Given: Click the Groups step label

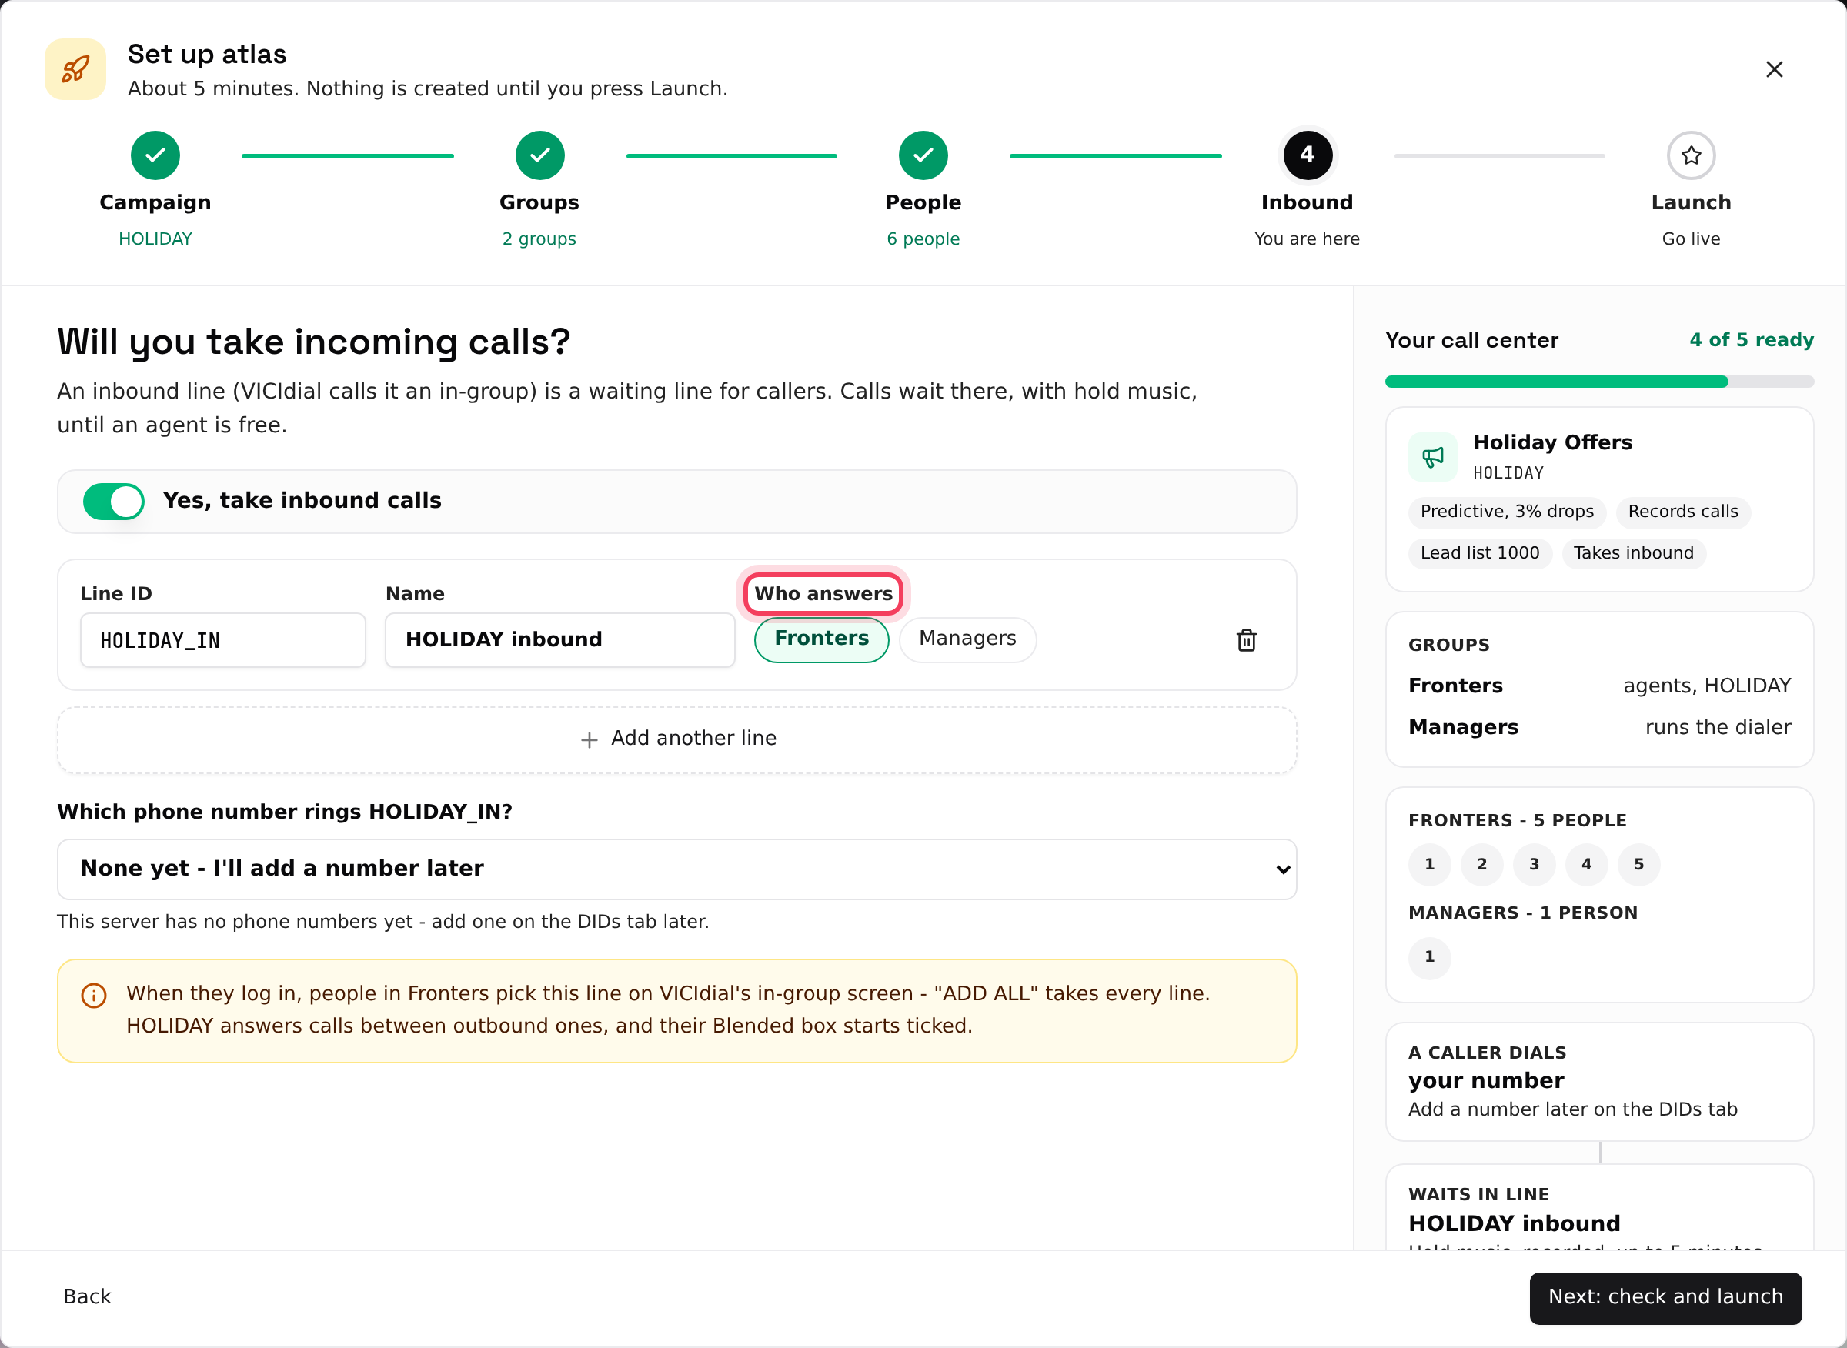Looking at the screenshot, I should [x=539, y=202].
